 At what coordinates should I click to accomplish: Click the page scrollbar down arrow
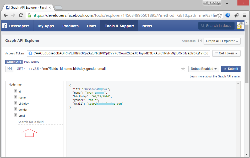[x=247, y=155]
